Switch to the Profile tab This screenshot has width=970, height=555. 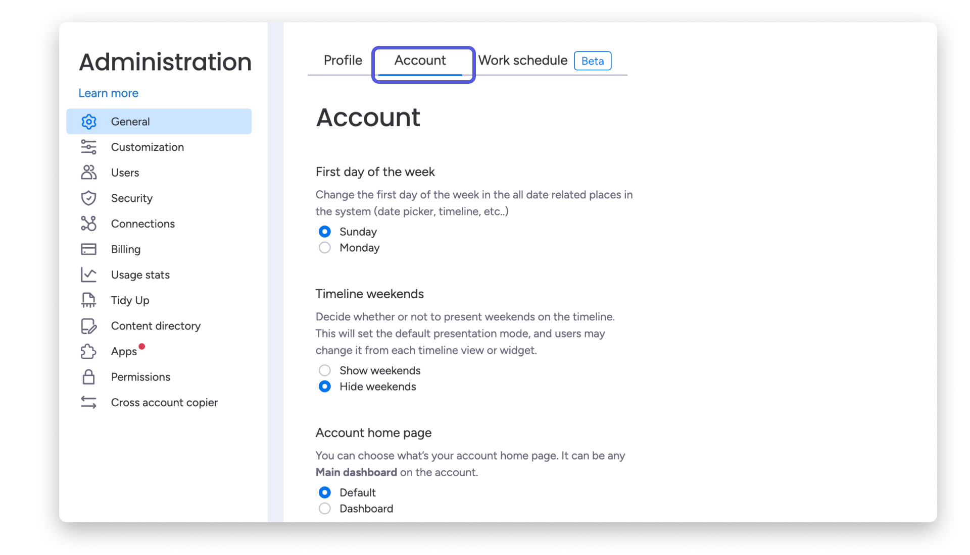(x=343, y=61)
